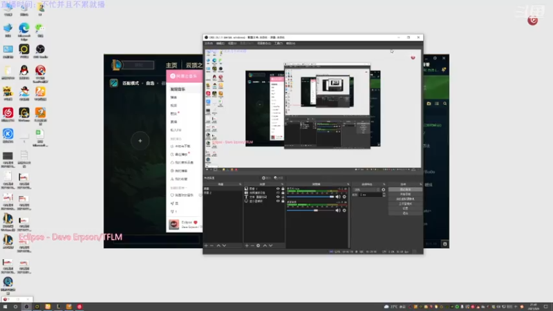Image resolution: width=553 pixels, height=311 pixels.
Task: Click the transition duration spinner arrows
Action: [x=384, y=195]
